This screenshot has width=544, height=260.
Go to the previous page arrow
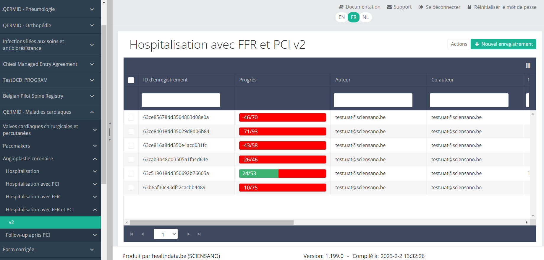coord(143,234)
